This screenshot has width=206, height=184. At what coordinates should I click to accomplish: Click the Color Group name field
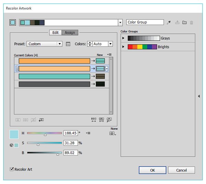click(x=145, y=22)
